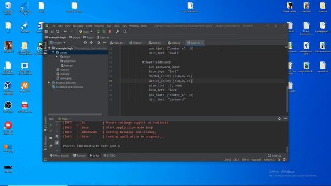Image resolution: width=331 pixels, height=186 pixels.
Task: Toggle the 2: Favorites side tool window strip
Action: 45,124
